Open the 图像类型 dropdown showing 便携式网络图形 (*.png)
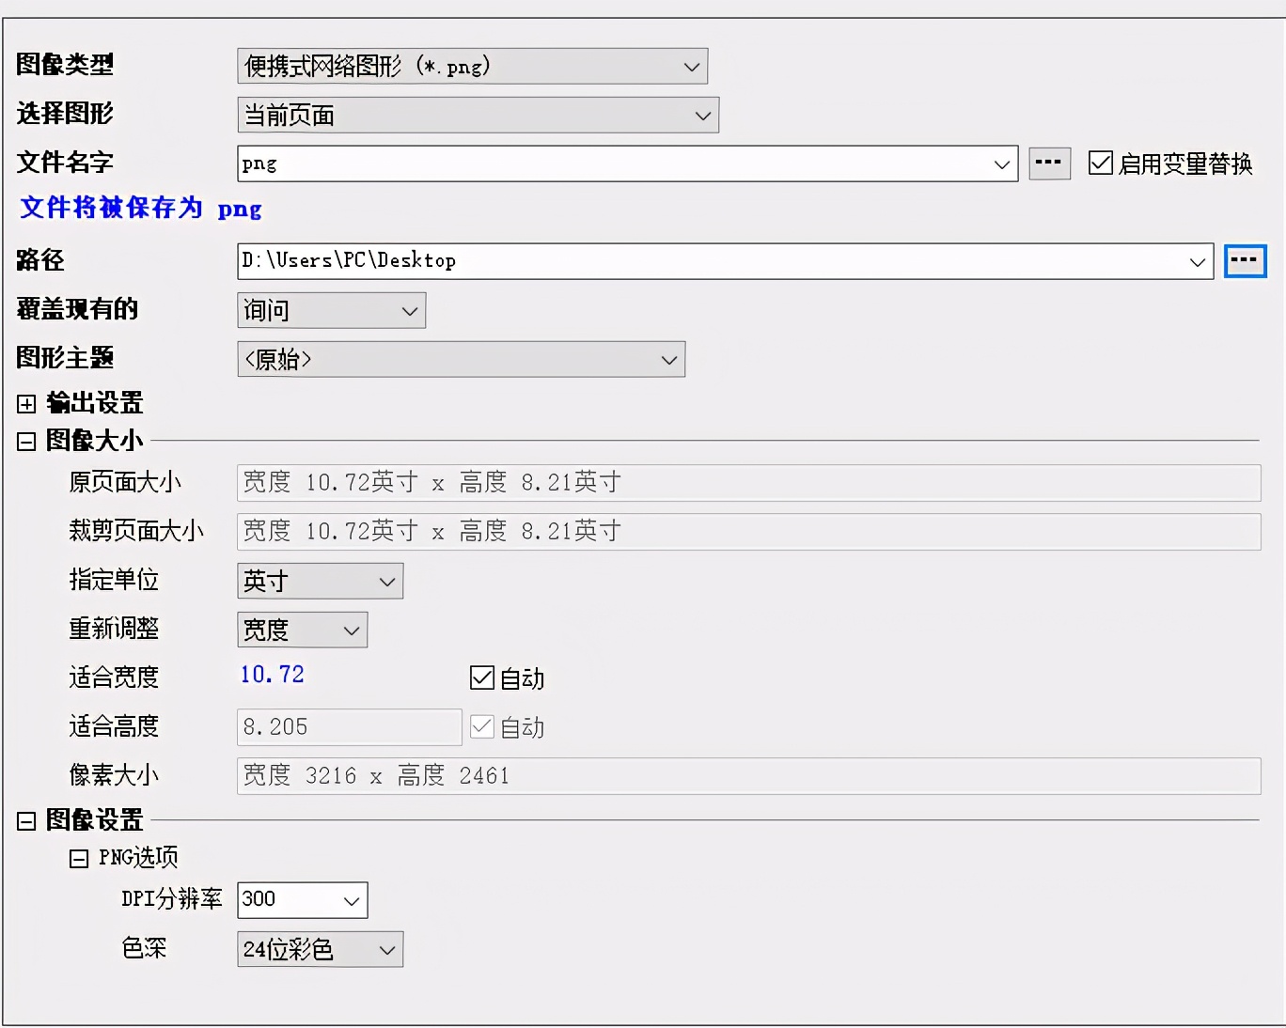 [472, 67]
